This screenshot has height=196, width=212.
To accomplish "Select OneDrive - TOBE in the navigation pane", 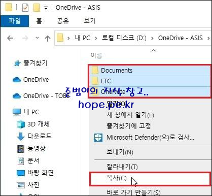I will 47,96.
